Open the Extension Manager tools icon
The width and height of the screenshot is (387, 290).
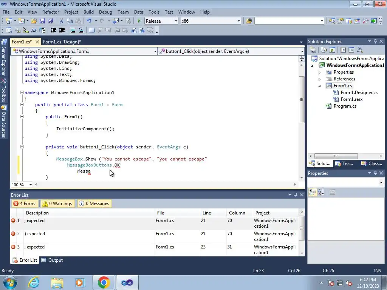[365, 21]
